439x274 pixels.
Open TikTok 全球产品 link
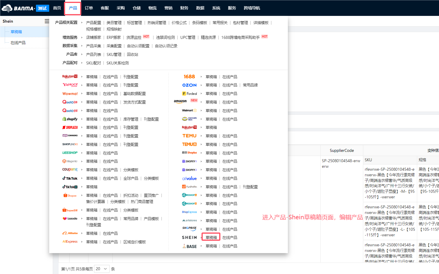click(131, 178)
